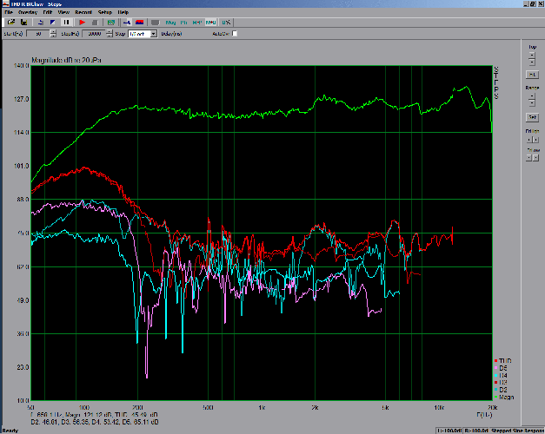Select the M+D view toolbar button

tap(210, 21)
